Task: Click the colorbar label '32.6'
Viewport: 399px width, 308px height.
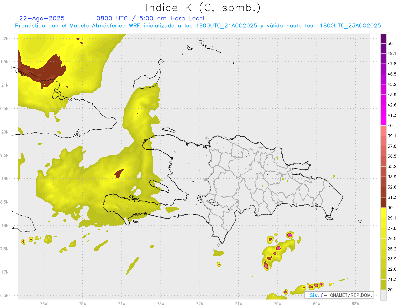Action: (x=392, y=187)
